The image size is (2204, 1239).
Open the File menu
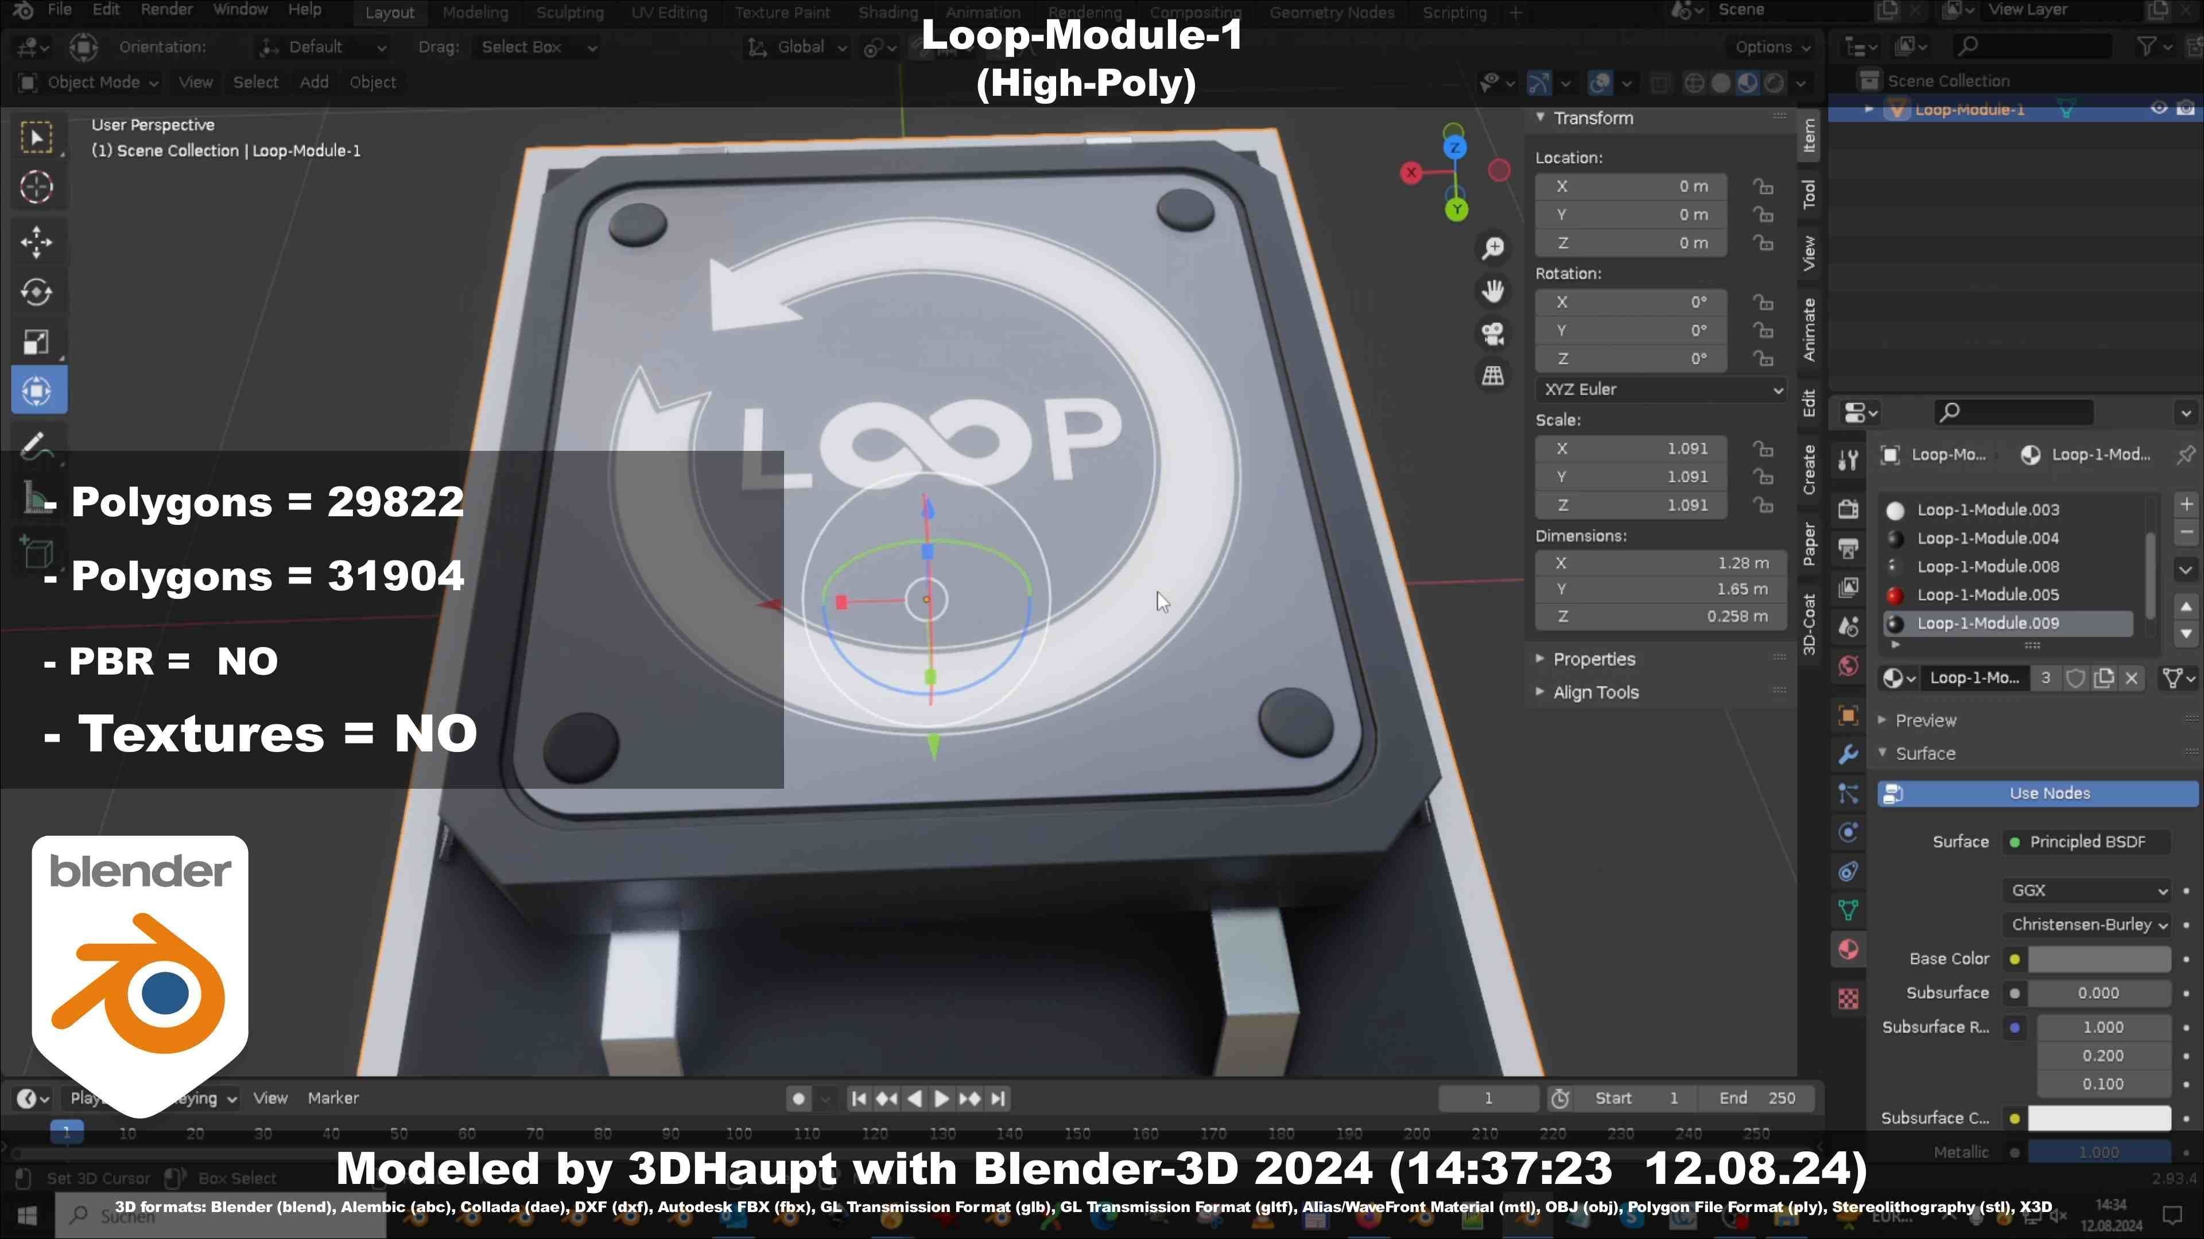(59, 9)
